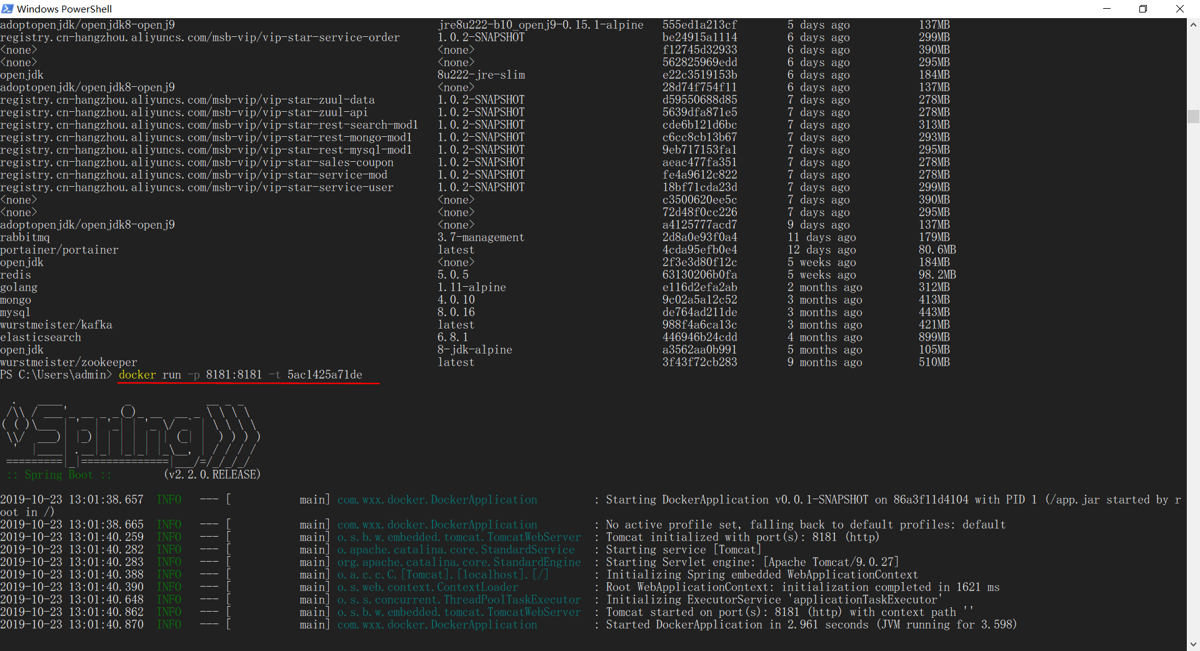Close the Windows PowerShell window

click(x=1180, y=9)
